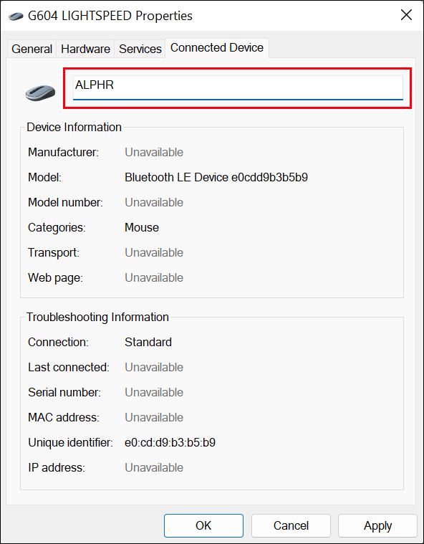Click the Unavailable value next to MAC address
The image size is (424, 544).
(154, 417)
